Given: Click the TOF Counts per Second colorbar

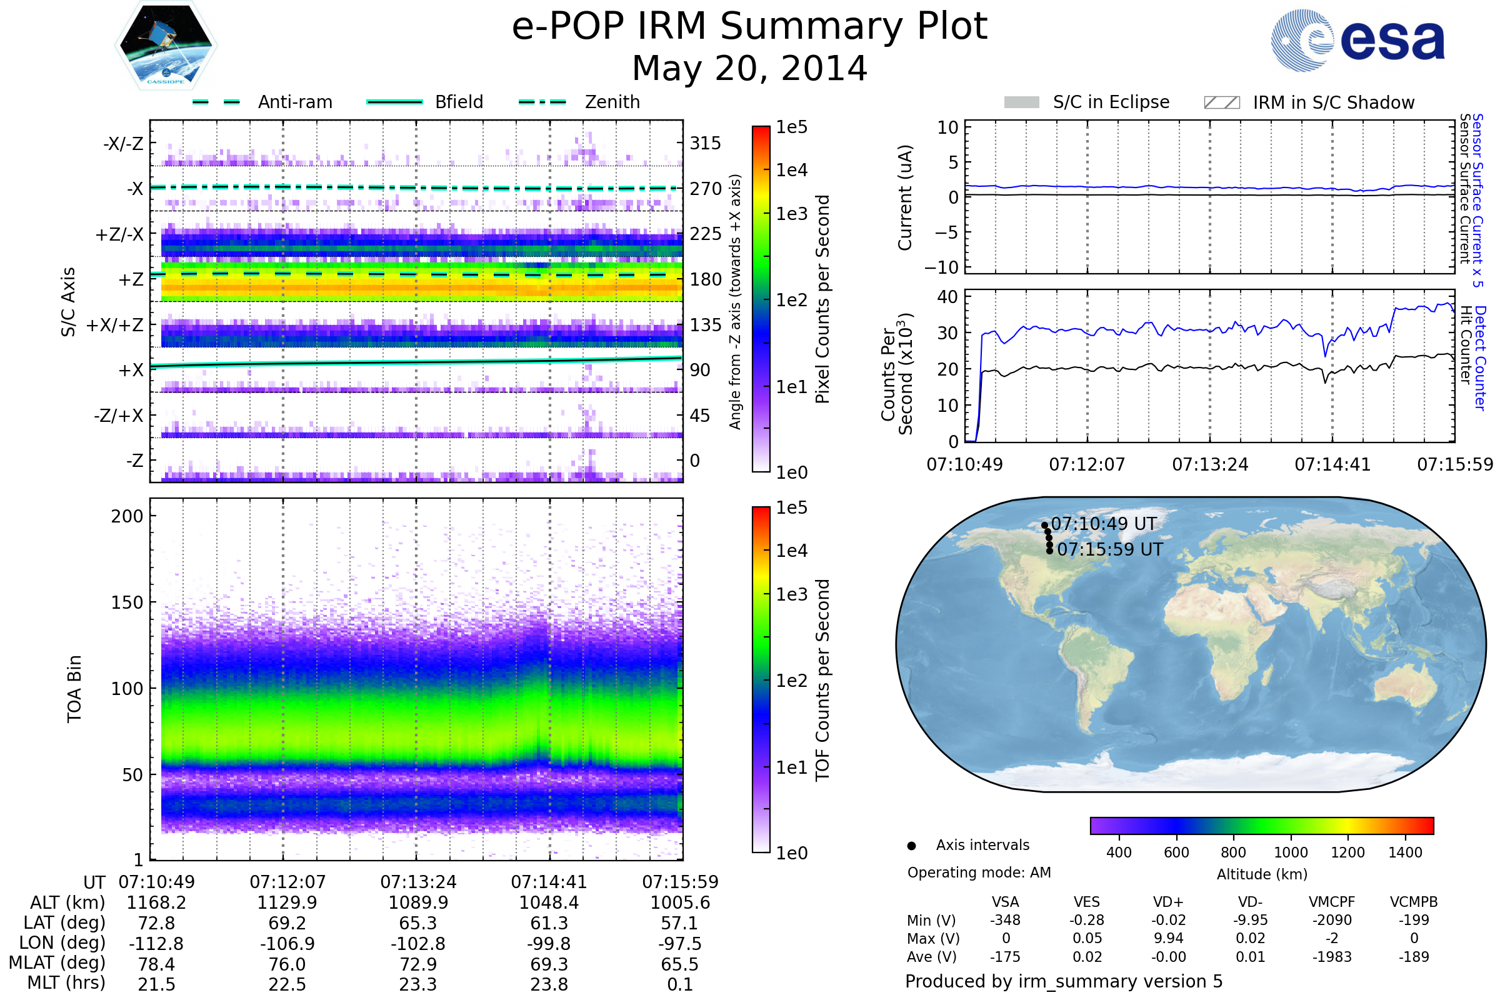Looking at the screenshot, I should pos(761,679).
